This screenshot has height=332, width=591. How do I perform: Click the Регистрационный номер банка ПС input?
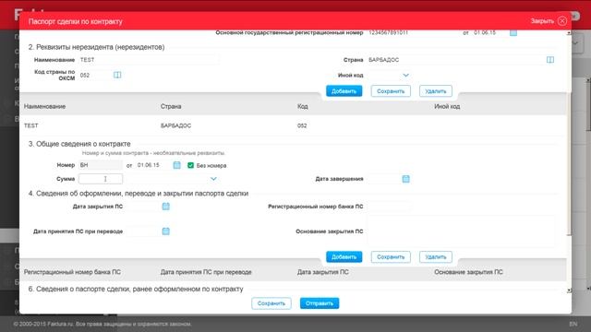tap(389, 207)
